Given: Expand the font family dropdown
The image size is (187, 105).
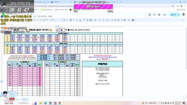Looking at the screenshot, I should point(54,20).
